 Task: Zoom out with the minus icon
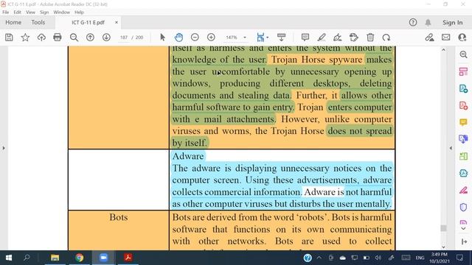click(x=195, y=38)
